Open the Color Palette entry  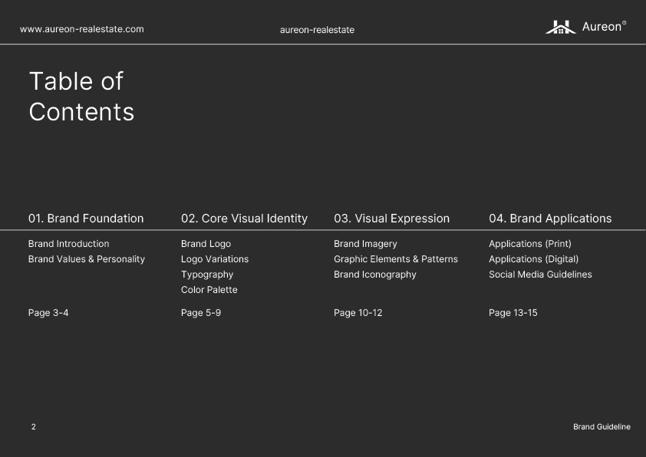pyautogui.click(x=209, y=290)
